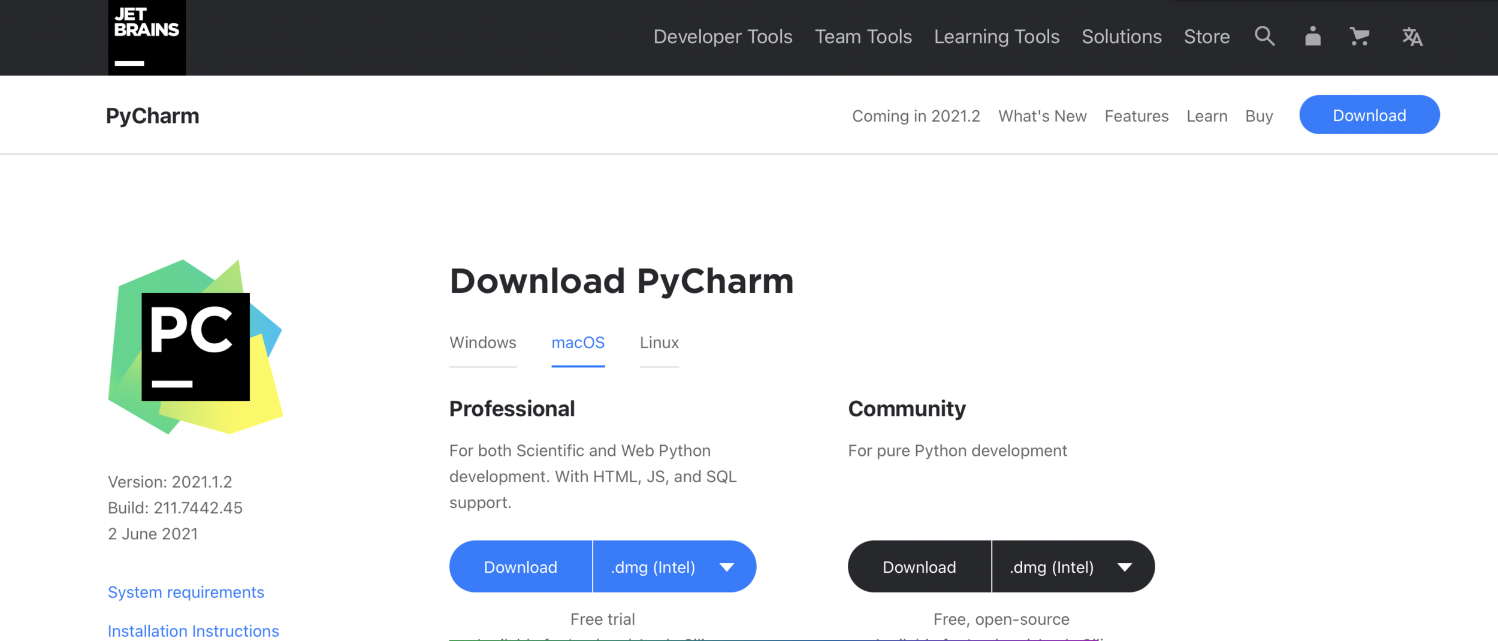The width and height of the screenshot is (1498, 641).
Task: Expand Community .dmg (Intel) dropdown
Action: (x=1073, y=567)
